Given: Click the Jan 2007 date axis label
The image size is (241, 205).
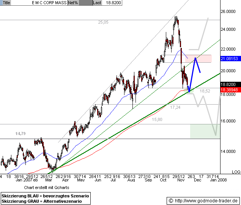Looking at the screenshot, I should coord(24,180).
